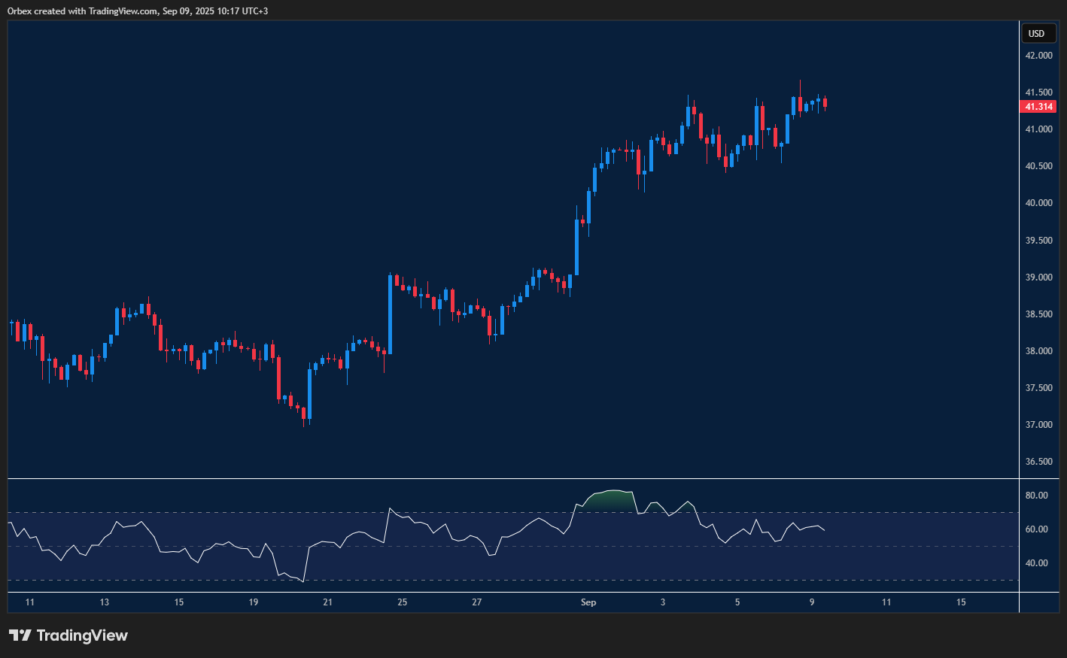
Task: Click the 38.500 price axis label
Action: click(x=1038, y=314)
